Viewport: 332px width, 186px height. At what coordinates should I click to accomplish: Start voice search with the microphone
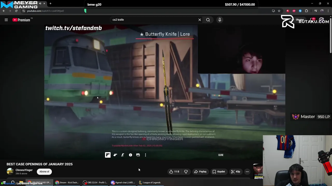coord(220,20)
